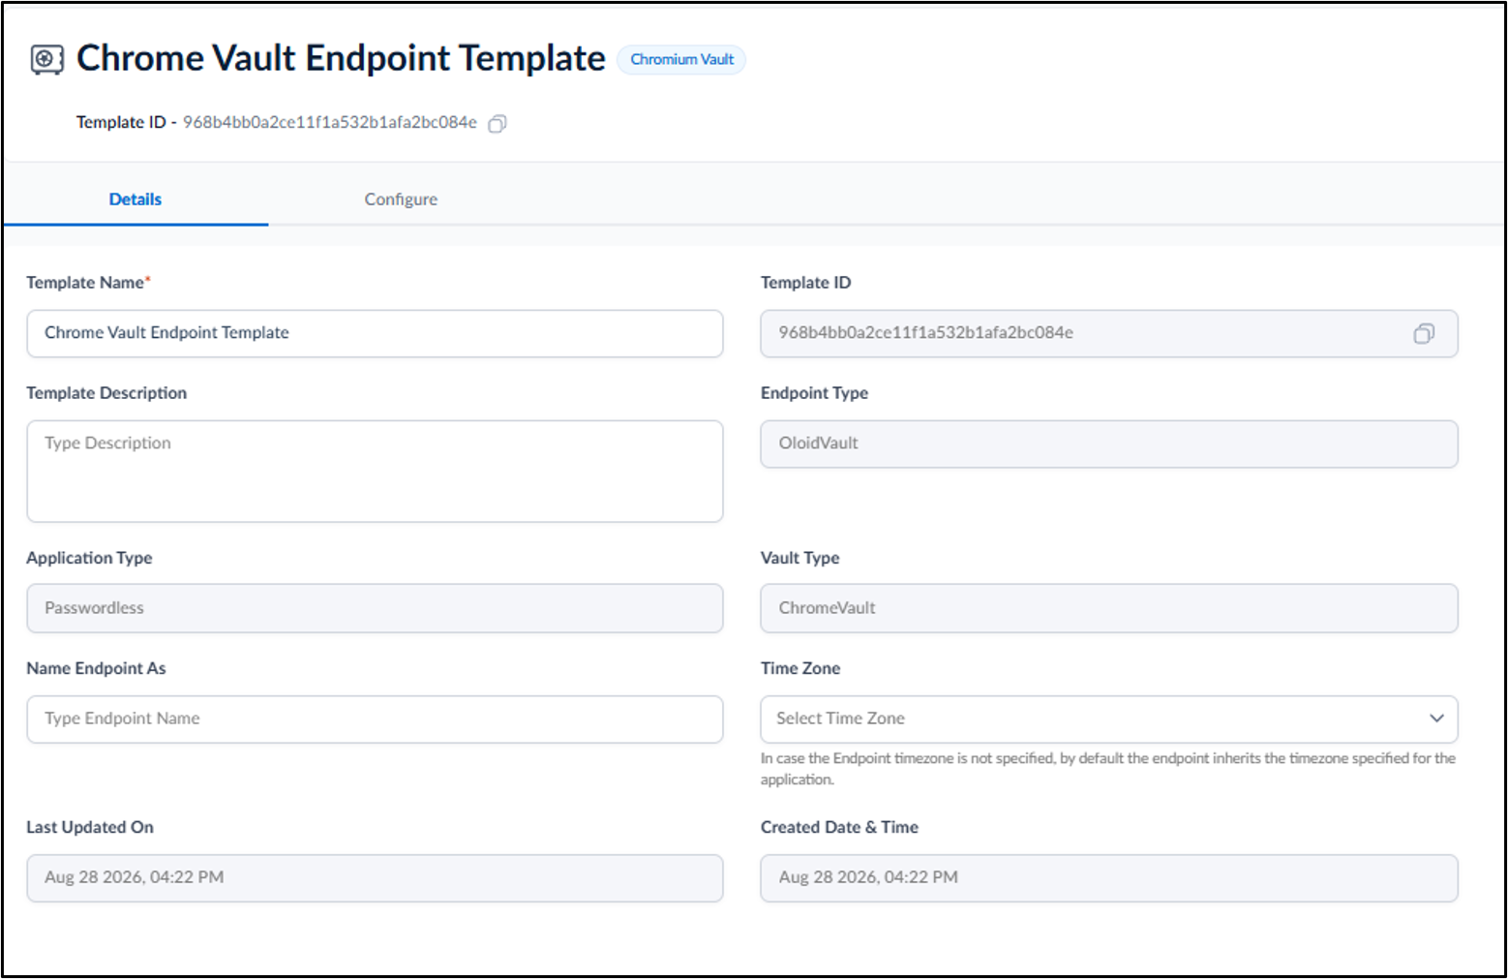
Task: Open the Details tab
Action: point(136,199)
